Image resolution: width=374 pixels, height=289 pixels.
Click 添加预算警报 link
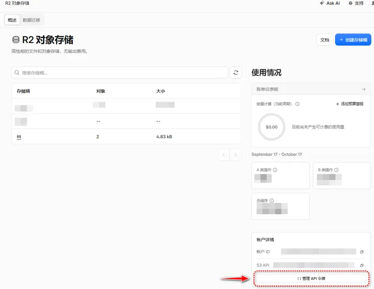[x=349, y=104]
